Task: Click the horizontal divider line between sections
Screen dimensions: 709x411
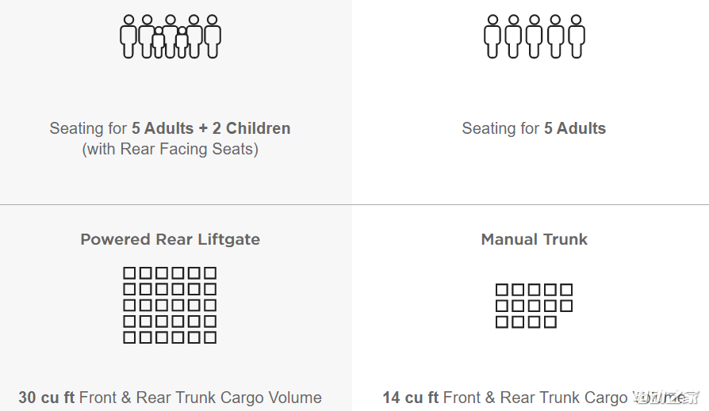Action: pos(354,204)
